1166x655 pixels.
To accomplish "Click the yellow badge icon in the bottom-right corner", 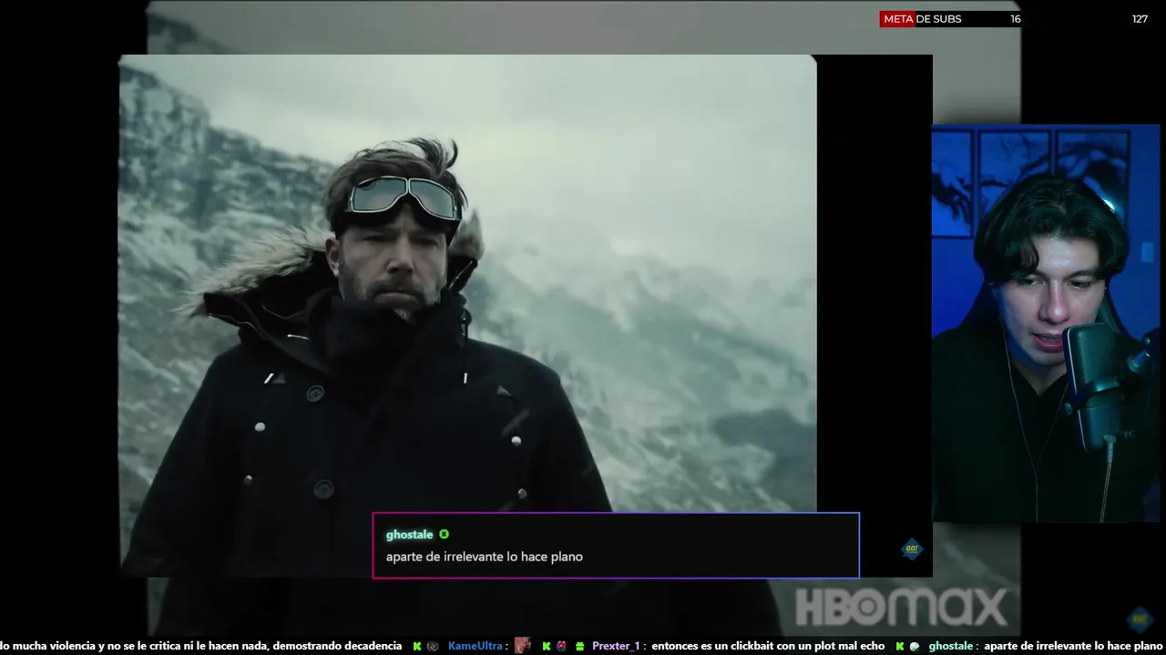I will coord(1140,620).
